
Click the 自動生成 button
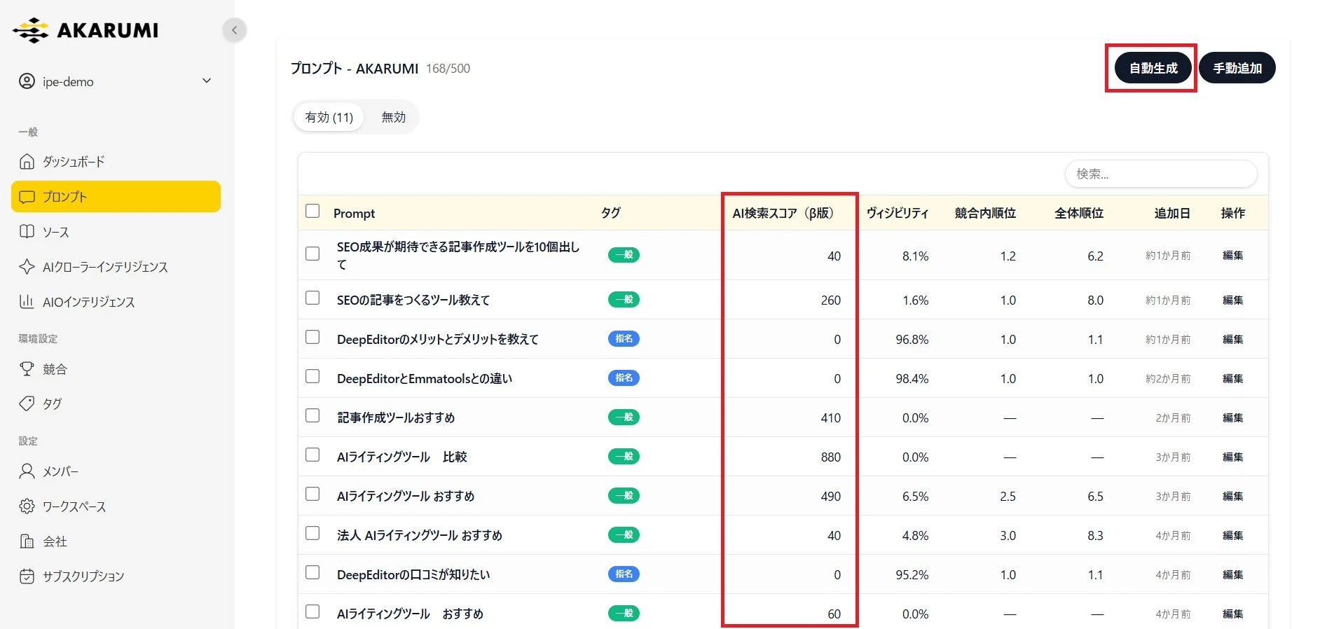1153,68
